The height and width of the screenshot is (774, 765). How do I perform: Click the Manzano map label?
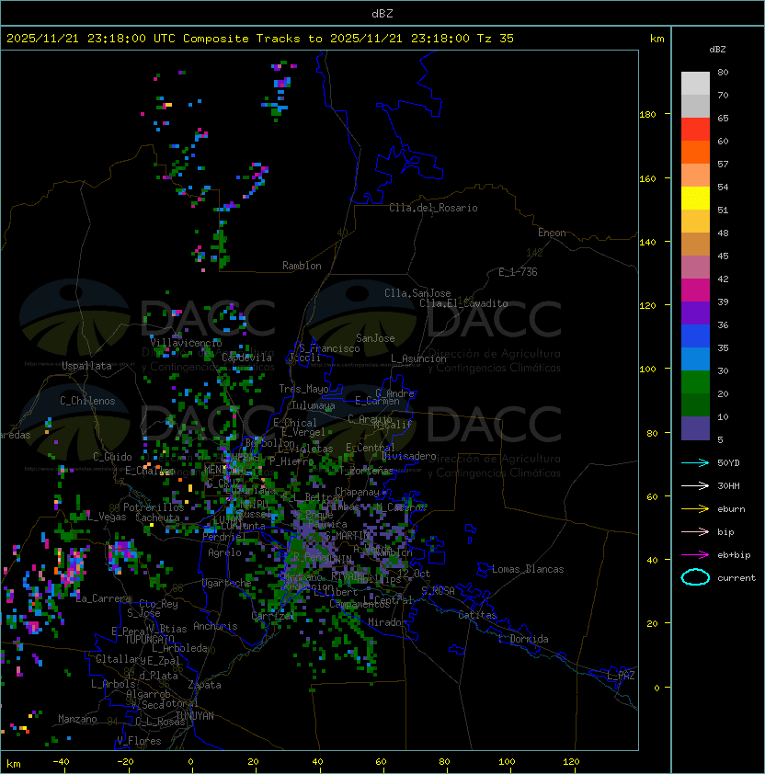[77, 719]
